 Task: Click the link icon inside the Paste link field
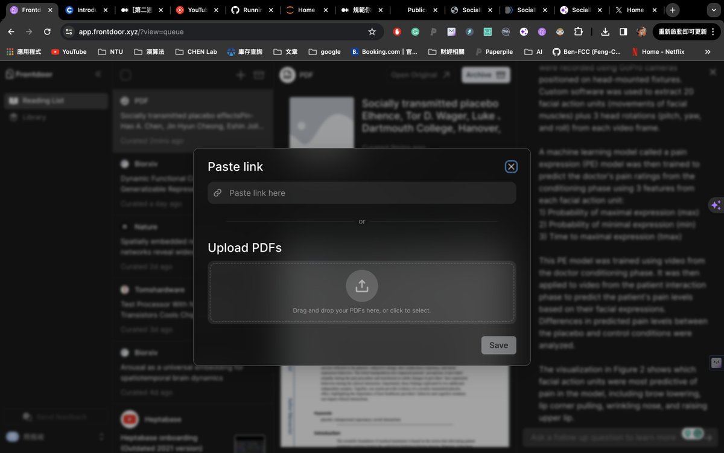(218, 193)
